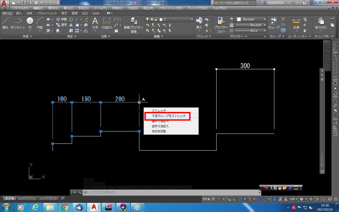339x212 pixels.
Task: Click the Copy (複写) tool
Action: coord(62,25)
